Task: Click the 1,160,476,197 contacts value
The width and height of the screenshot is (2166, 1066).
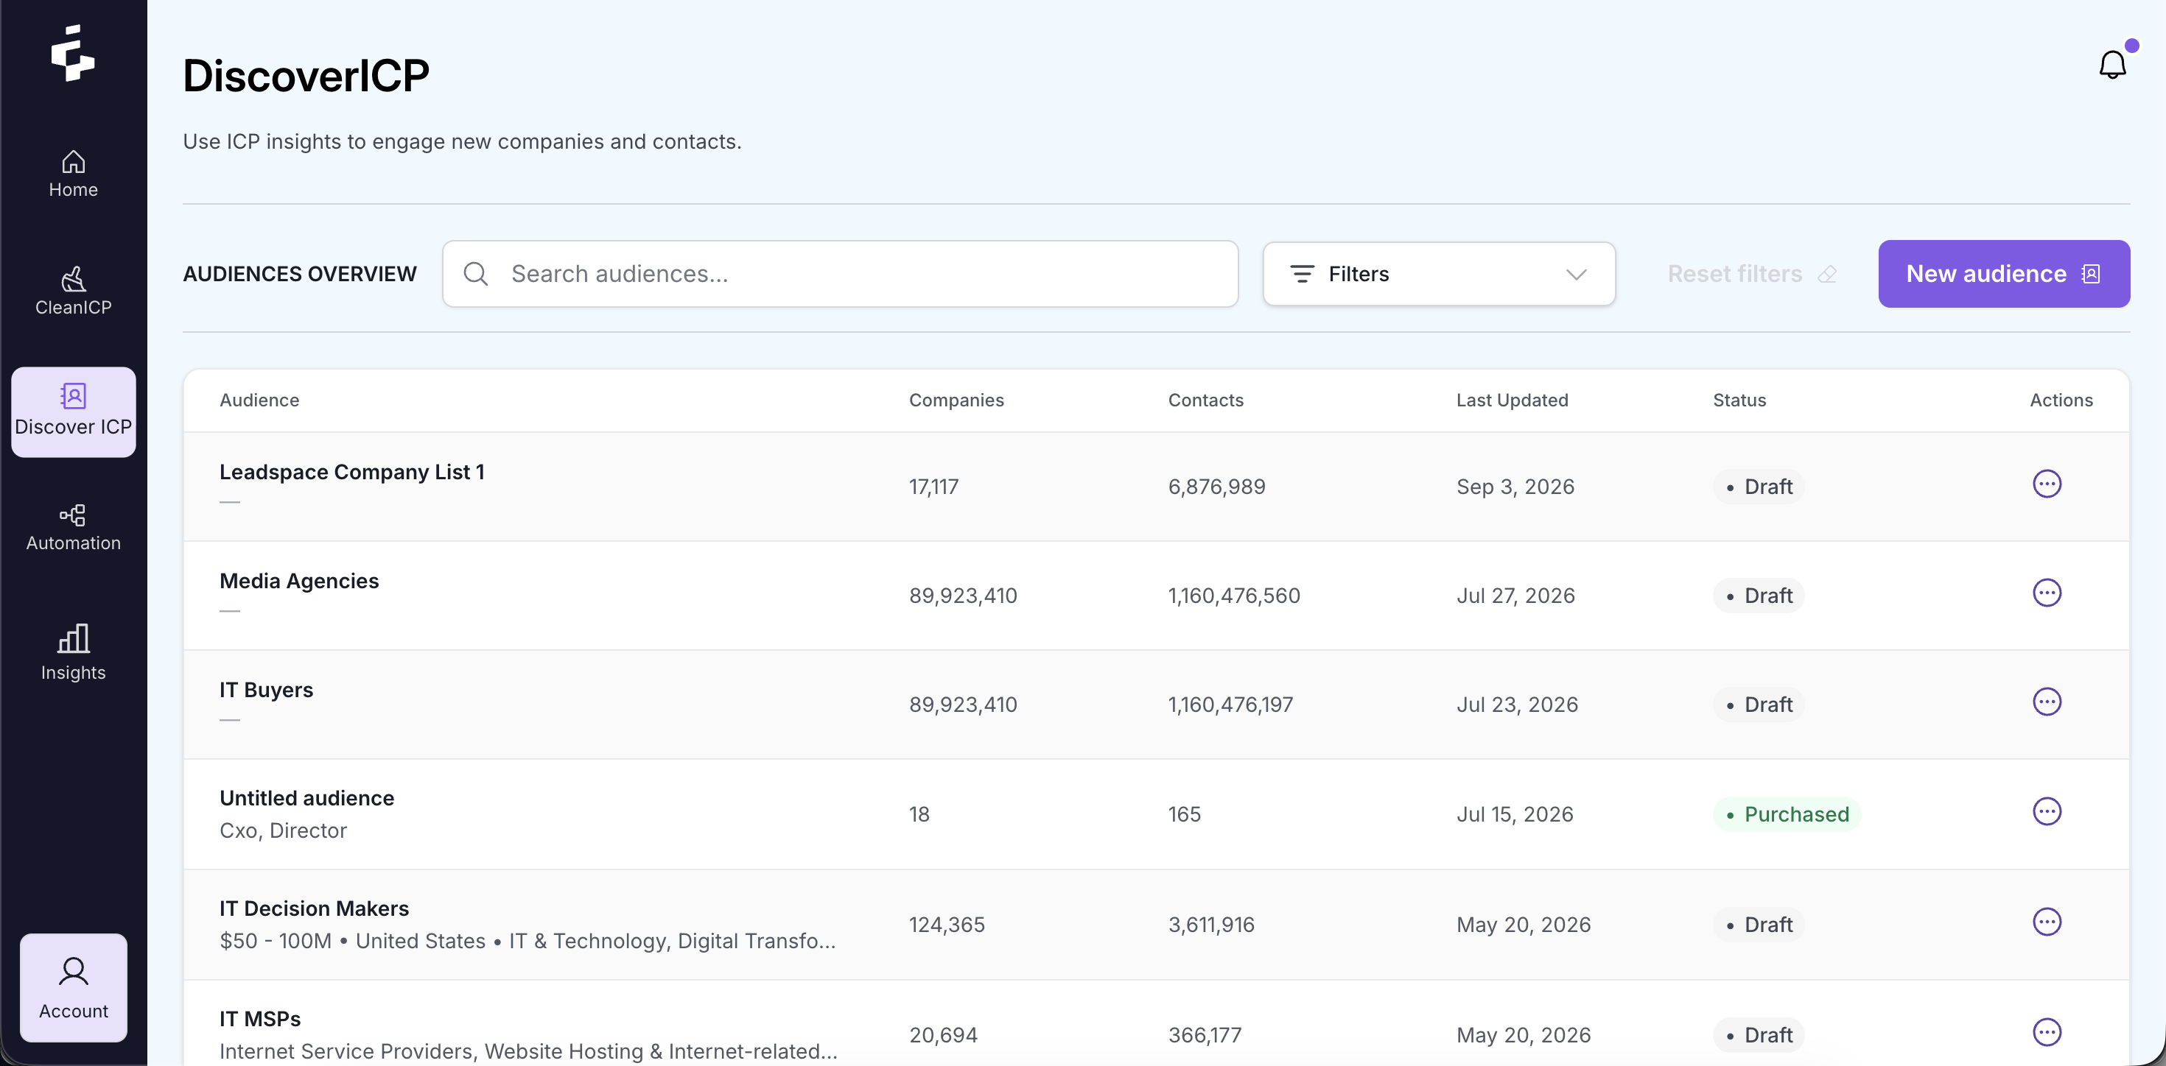Action: click(1230, 705)
